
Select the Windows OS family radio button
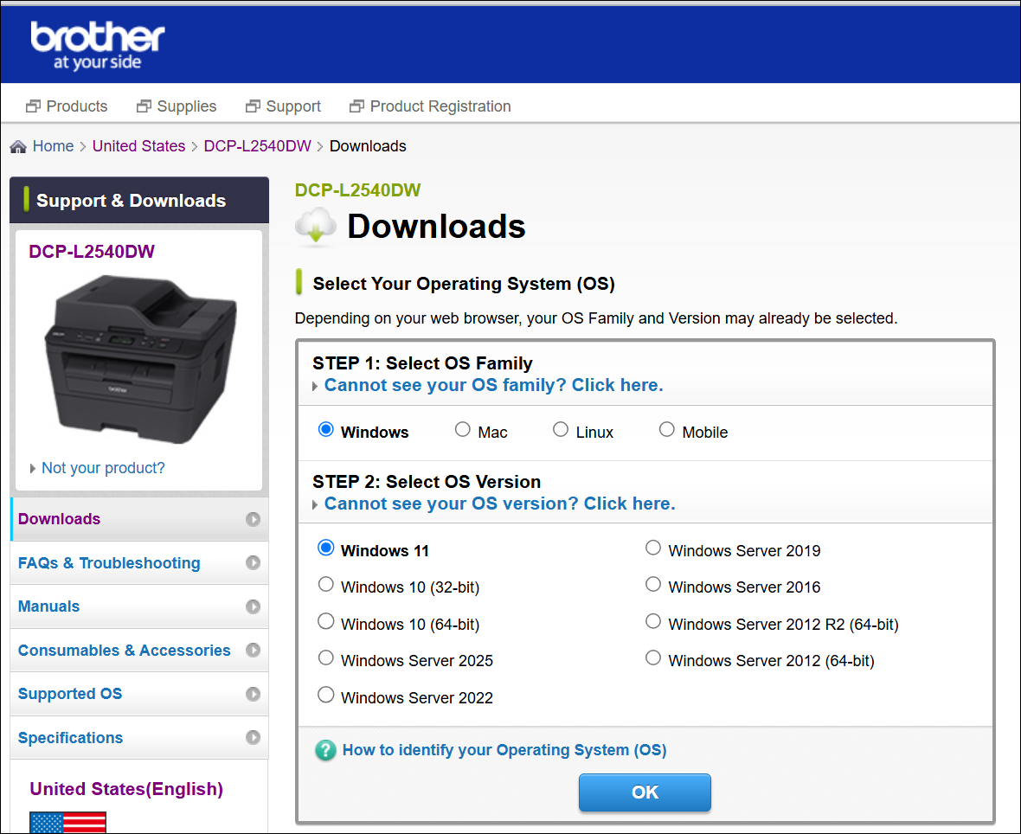[325, 430]
